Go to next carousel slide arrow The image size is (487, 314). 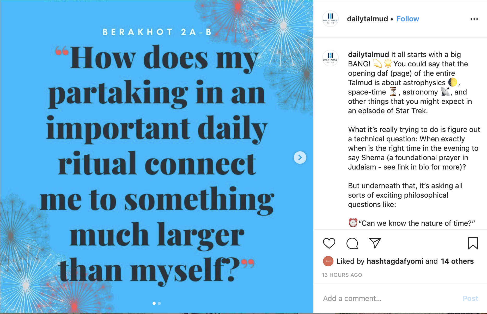pyautogui.click(x=300, y=158)
